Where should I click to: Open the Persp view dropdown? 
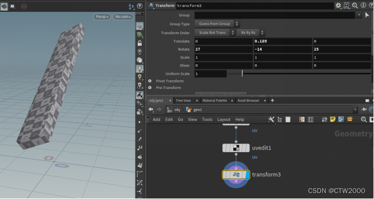click(102, 17)
